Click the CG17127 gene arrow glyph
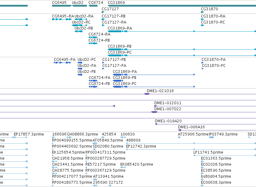The image size is (256, 187). click(x=103, y=12)
